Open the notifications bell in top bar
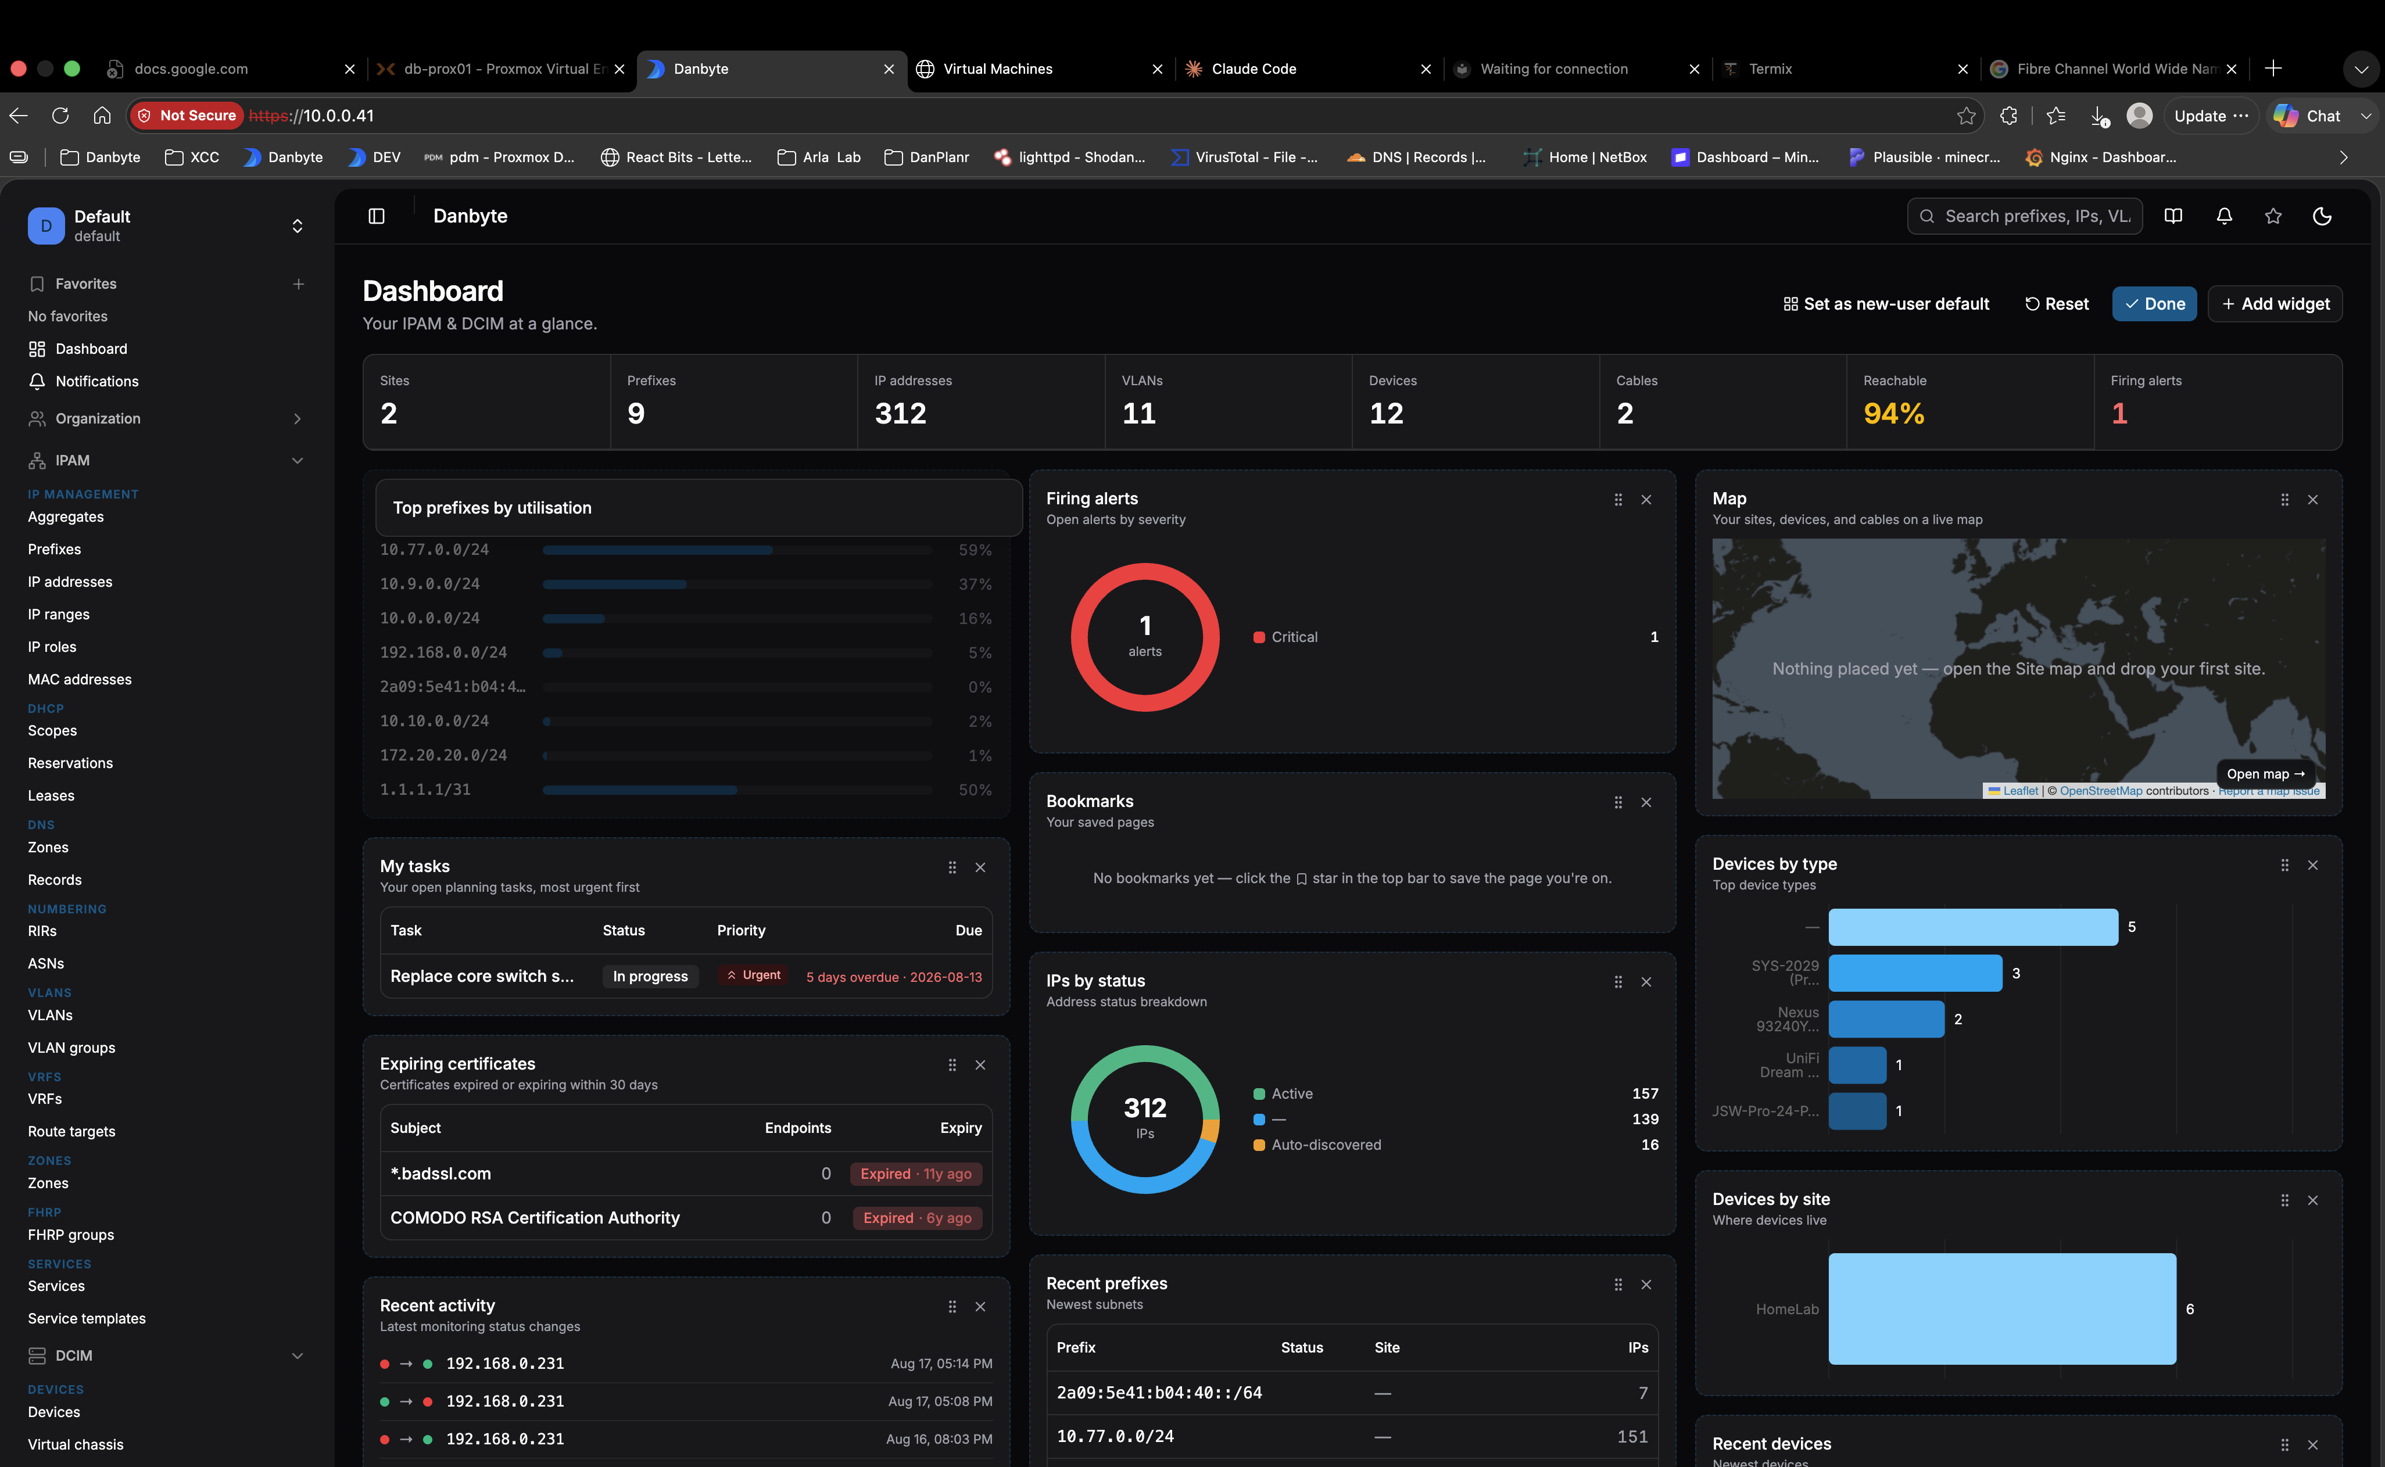 pos(2224,216)
